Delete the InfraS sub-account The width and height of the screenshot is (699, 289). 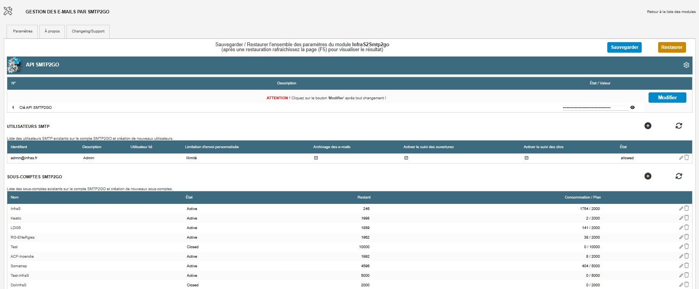pos(687,208)
